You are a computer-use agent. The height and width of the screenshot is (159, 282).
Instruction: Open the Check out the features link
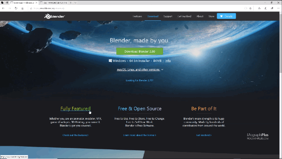(75, 135)
